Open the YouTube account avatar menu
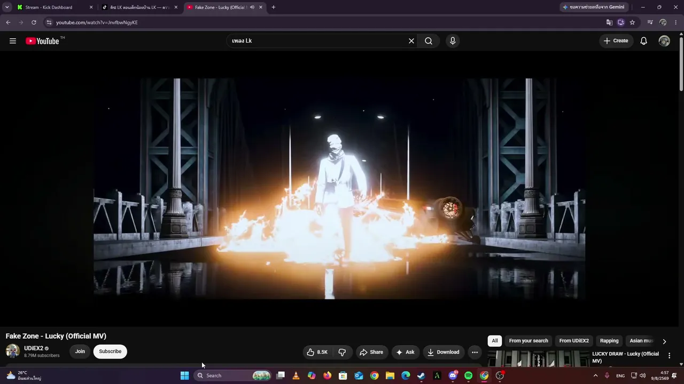The width and height of the screenshot is (684, 384). (x=664, y=41)
